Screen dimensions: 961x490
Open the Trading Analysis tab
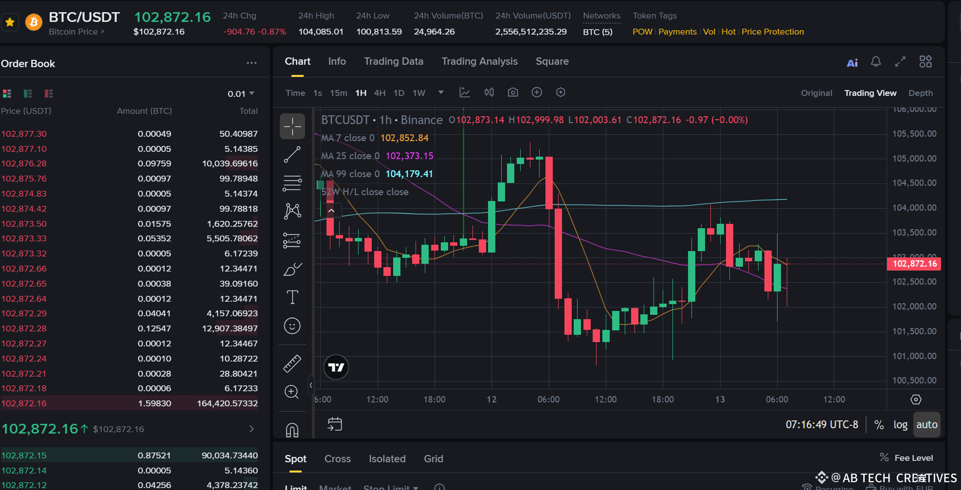[x=479, y=61]
